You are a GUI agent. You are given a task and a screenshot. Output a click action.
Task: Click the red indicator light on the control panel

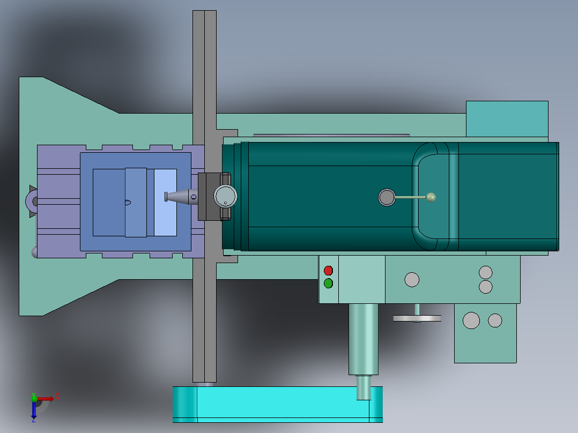click(328, 270)
